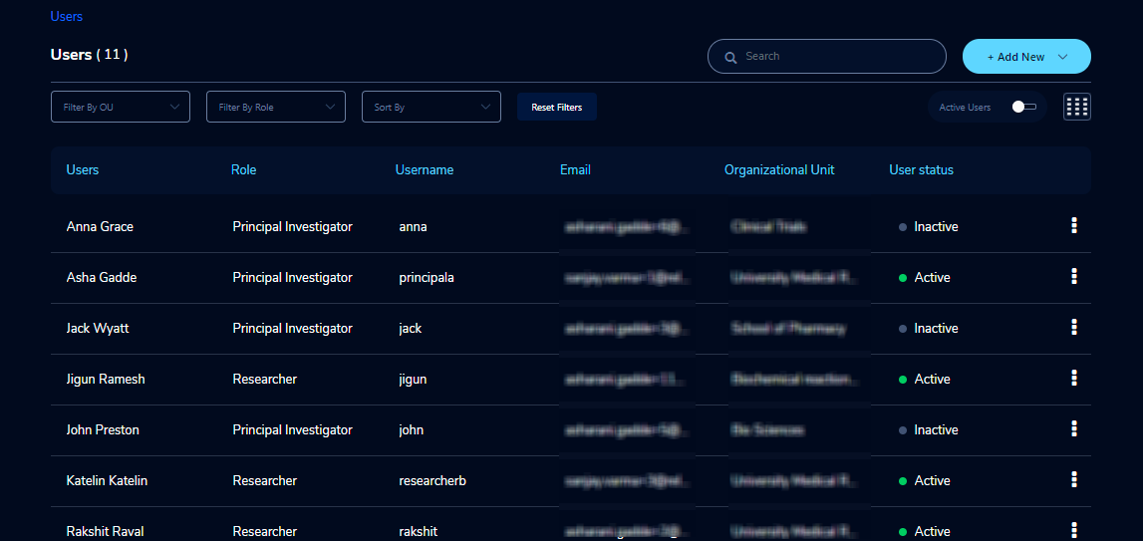Image resolution: width=1143 pixels, height=541 pixels.
Task: Click the username jigun
Action: click(414, 380)
